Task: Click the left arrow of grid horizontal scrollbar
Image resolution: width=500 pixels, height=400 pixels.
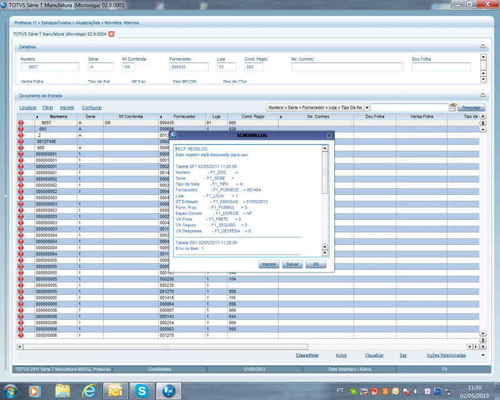Action: 20,347
